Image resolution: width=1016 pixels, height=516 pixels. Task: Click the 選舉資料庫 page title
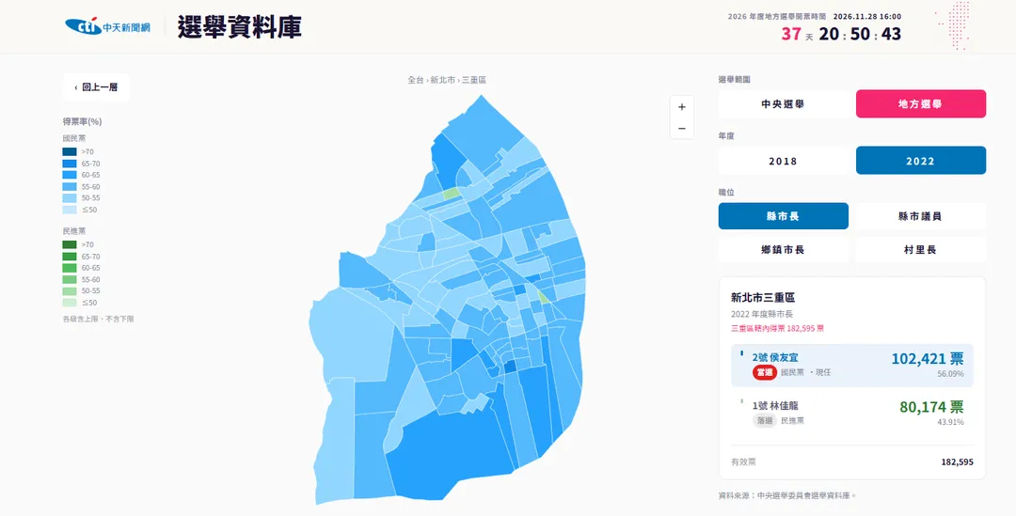pyautogui.click(x=239, y=27)
